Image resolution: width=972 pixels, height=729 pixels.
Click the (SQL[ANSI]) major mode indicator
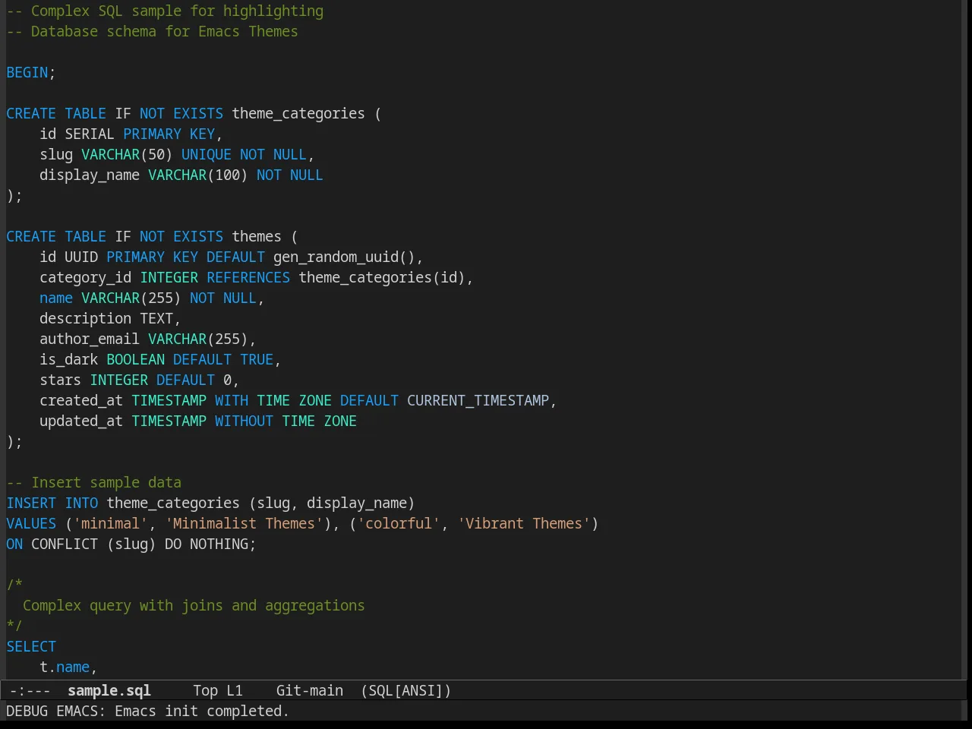pos(406,690)
